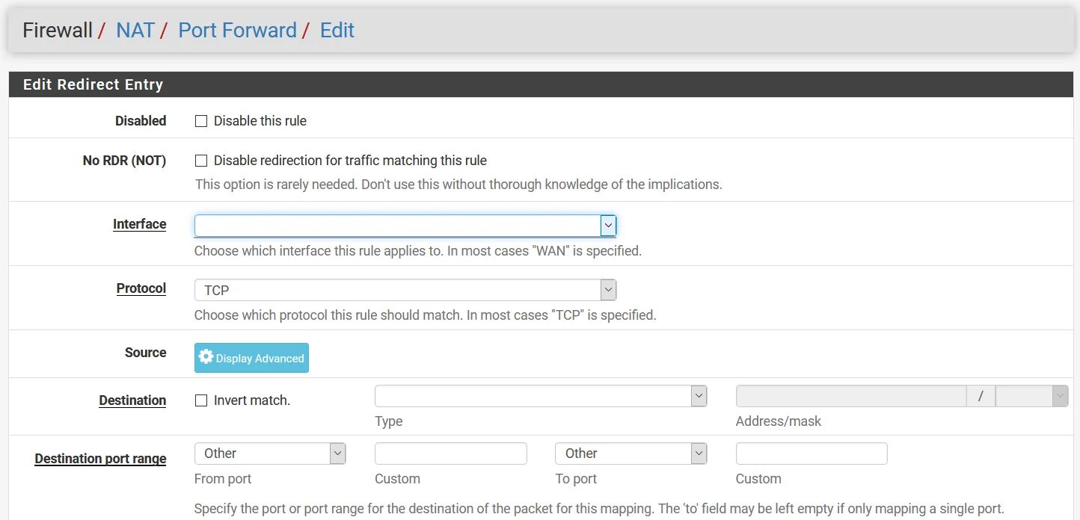Click the Edit breadcrumb link
The width and height of the screenshot is (1080, 520).
pos(337,31)
